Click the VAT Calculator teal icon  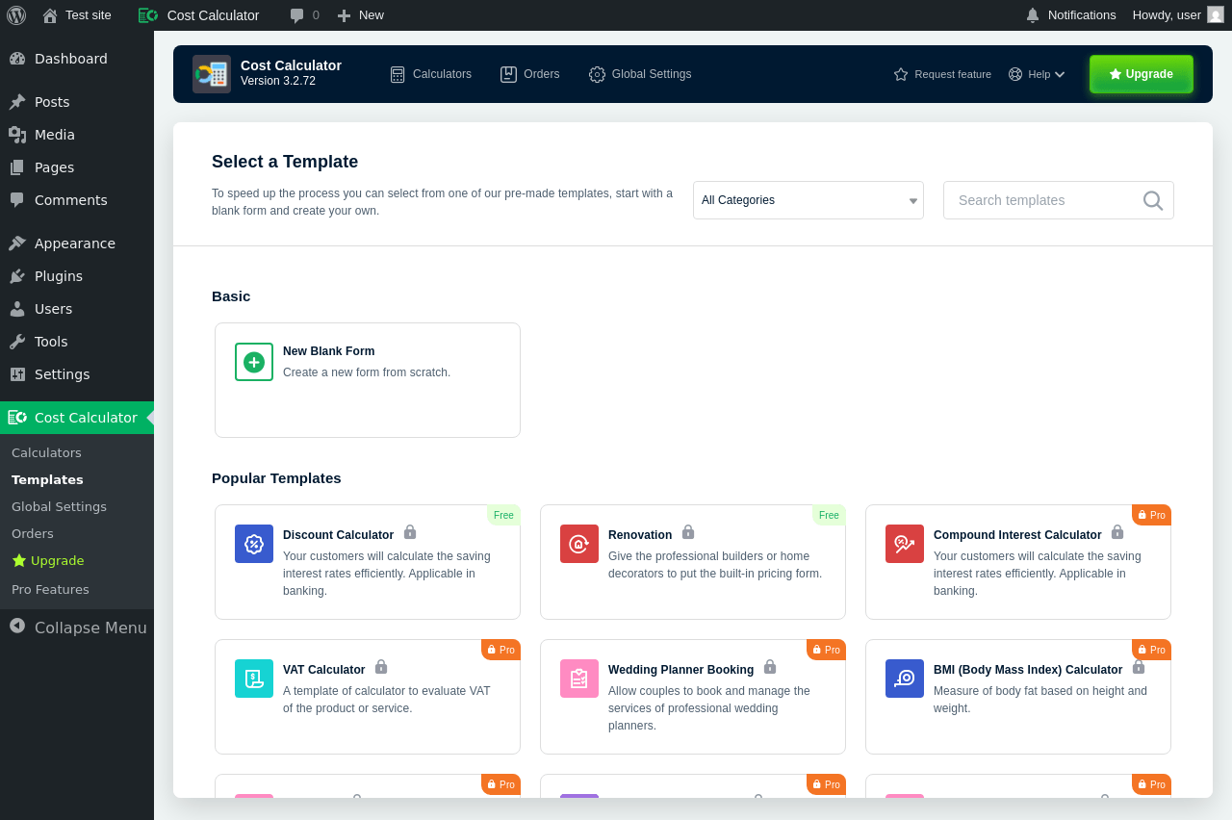pyautogui.click(x=254, y=679)
